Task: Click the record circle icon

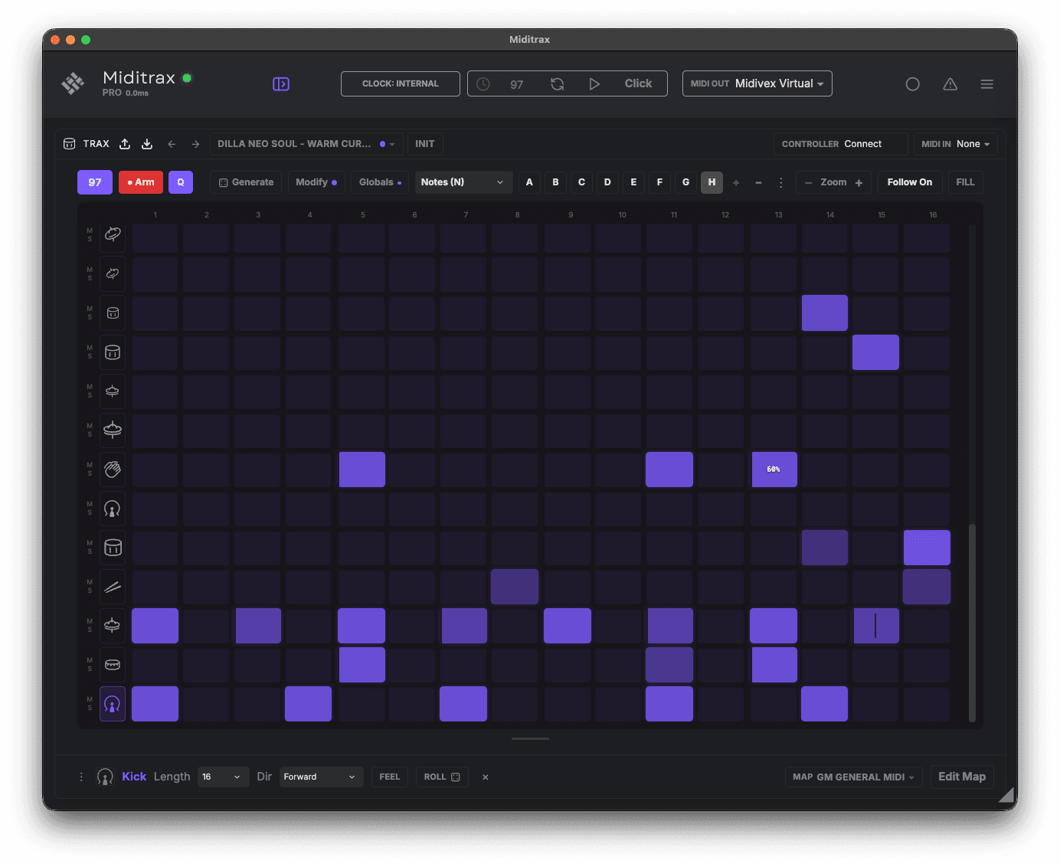Action: (912, 84)
